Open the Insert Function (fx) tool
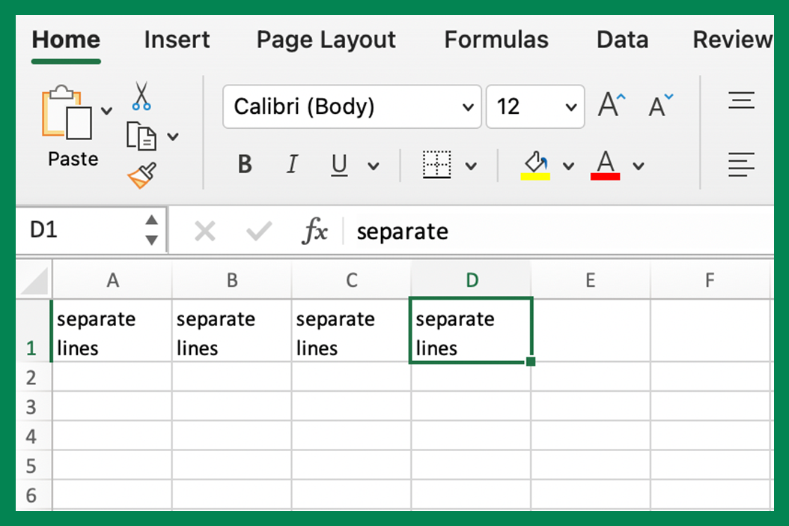 click(x=315, y=231)
